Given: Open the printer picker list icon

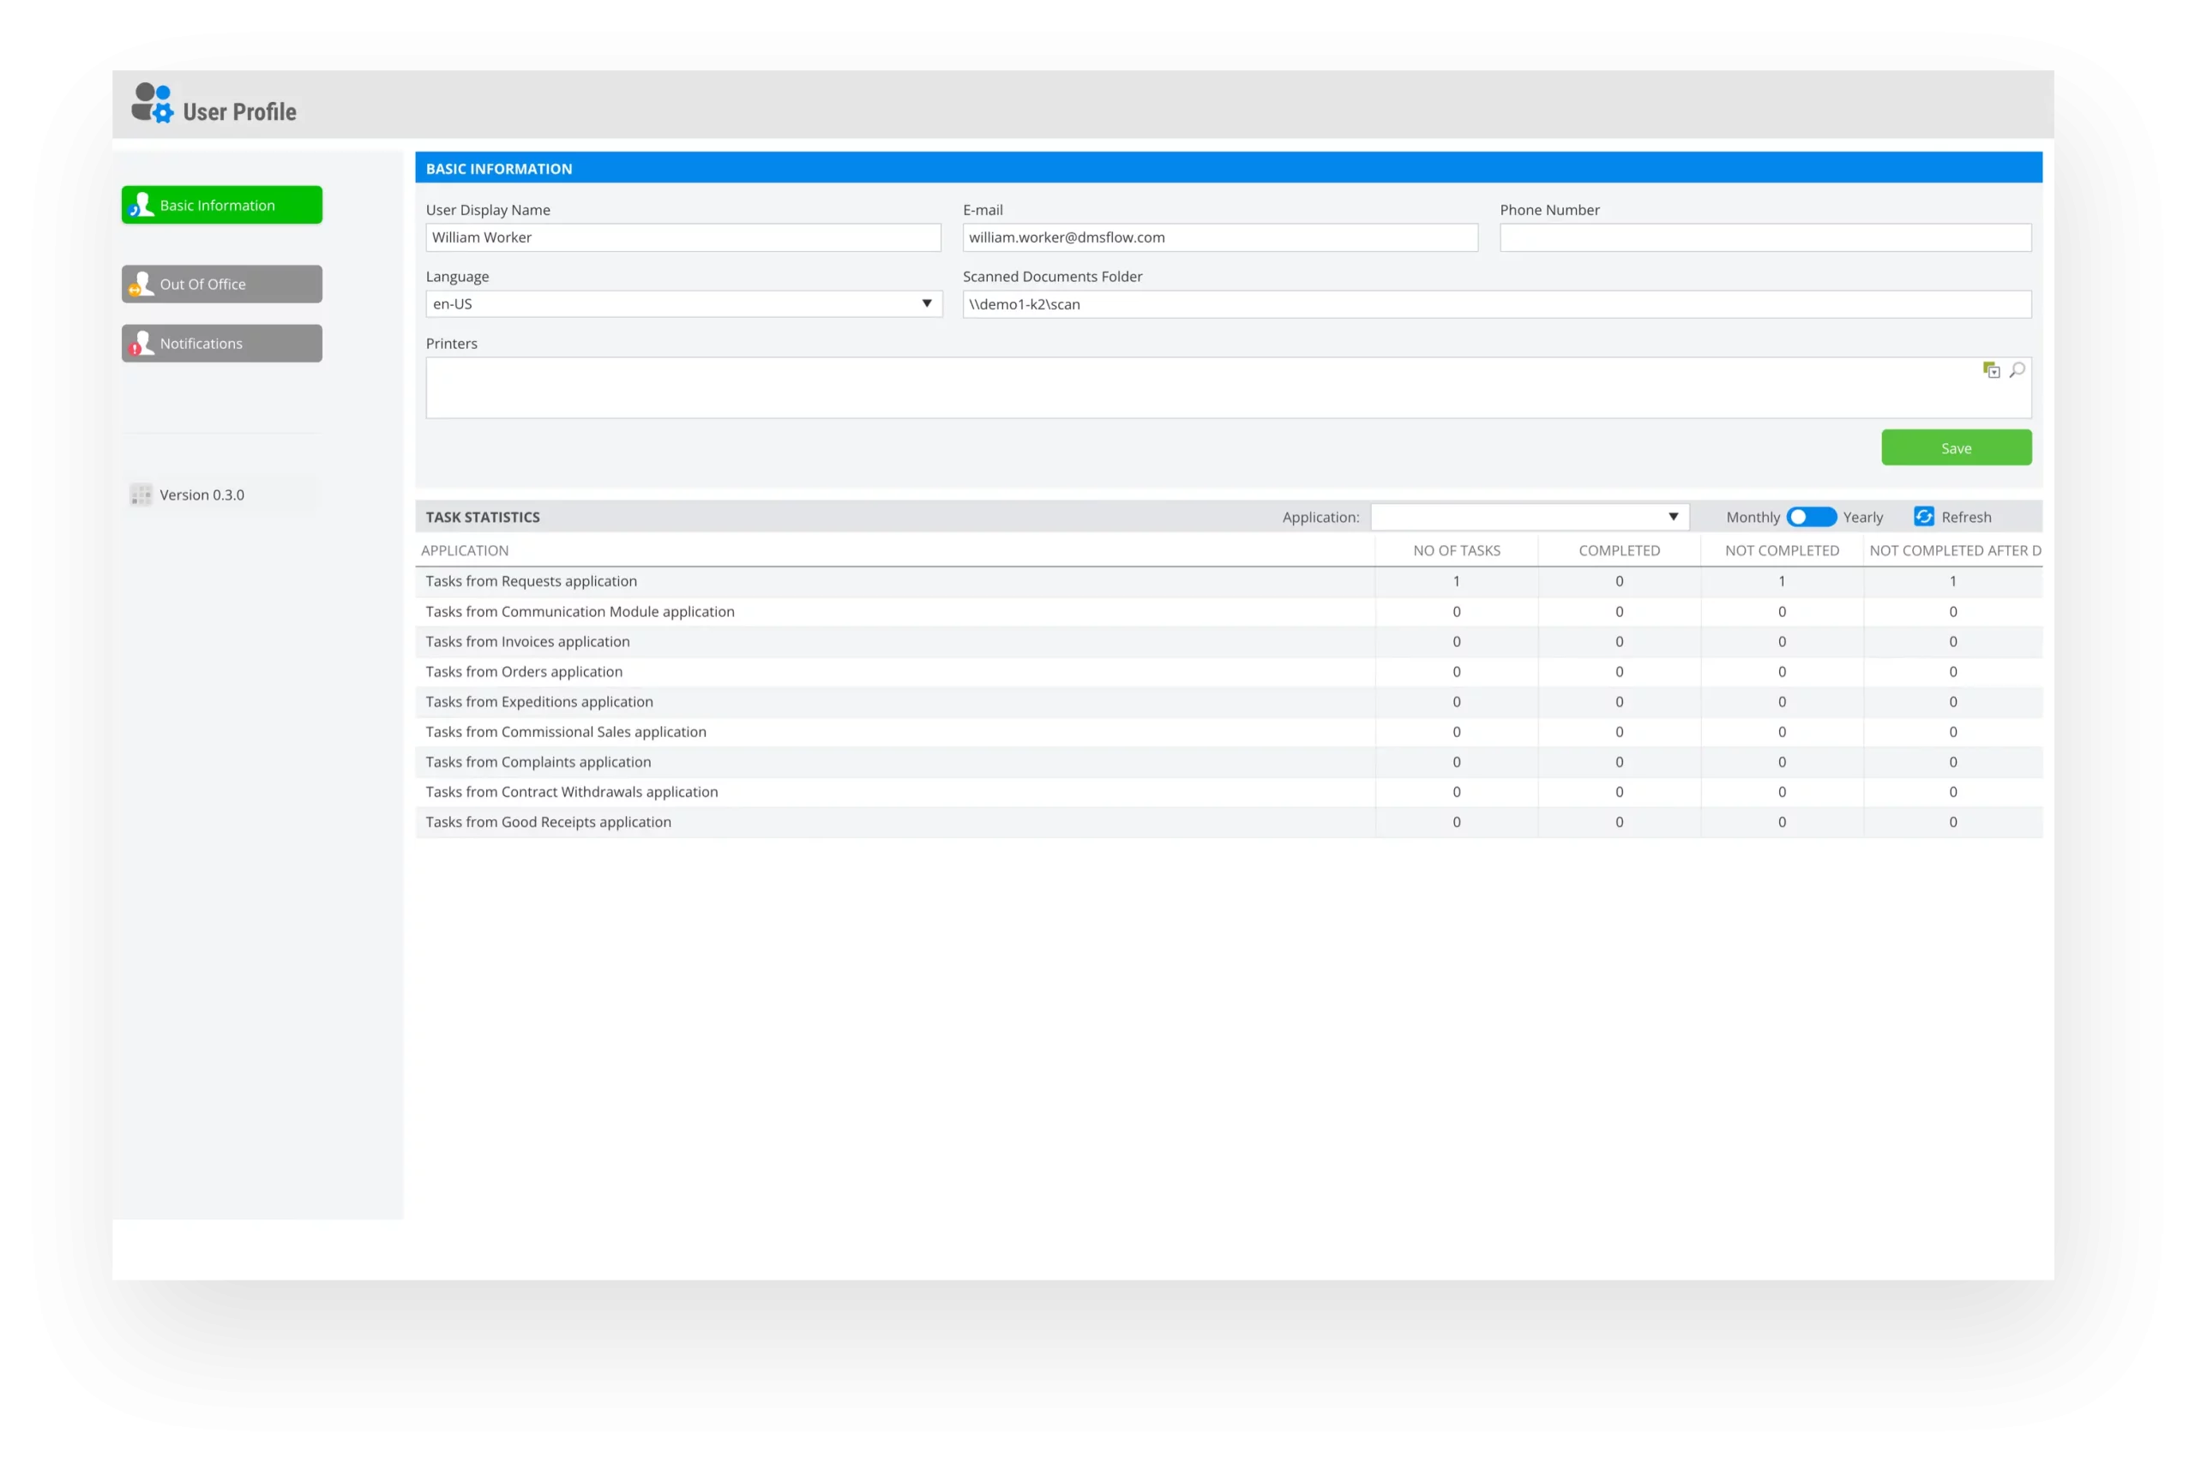Looking at the screenshot, I should 1991,370.
